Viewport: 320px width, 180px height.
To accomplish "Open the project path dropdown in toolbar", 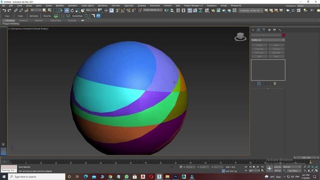I will 251,10.
